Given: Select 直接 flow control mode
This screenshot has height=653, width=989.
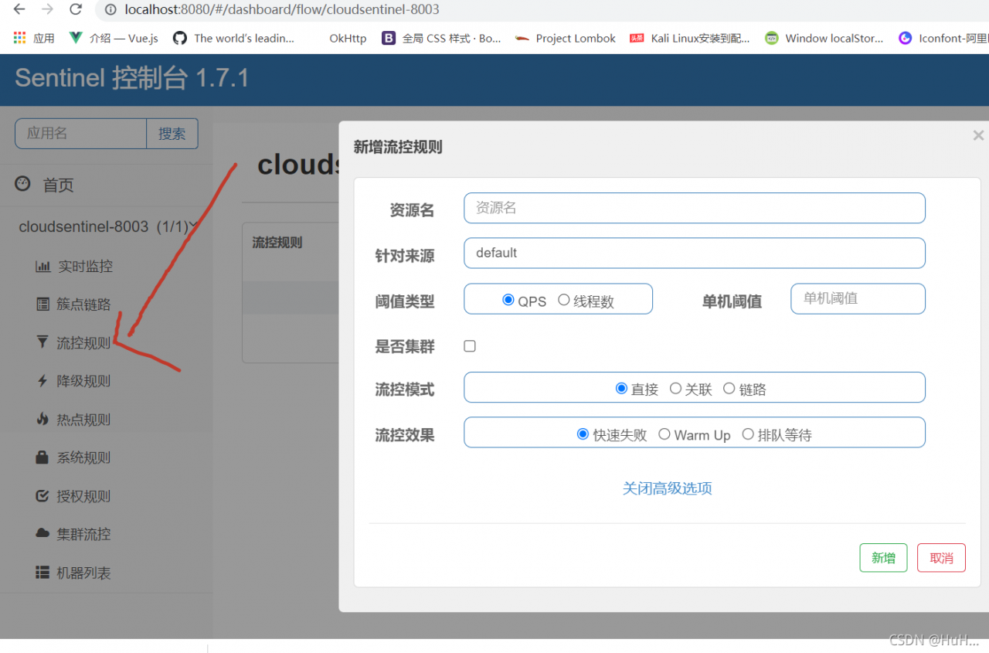Looking at the screenshot, I should tap(621, 389).
